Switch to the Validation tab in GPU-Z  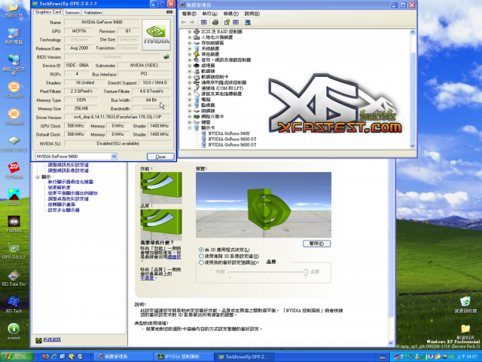(x=93, y=12)
